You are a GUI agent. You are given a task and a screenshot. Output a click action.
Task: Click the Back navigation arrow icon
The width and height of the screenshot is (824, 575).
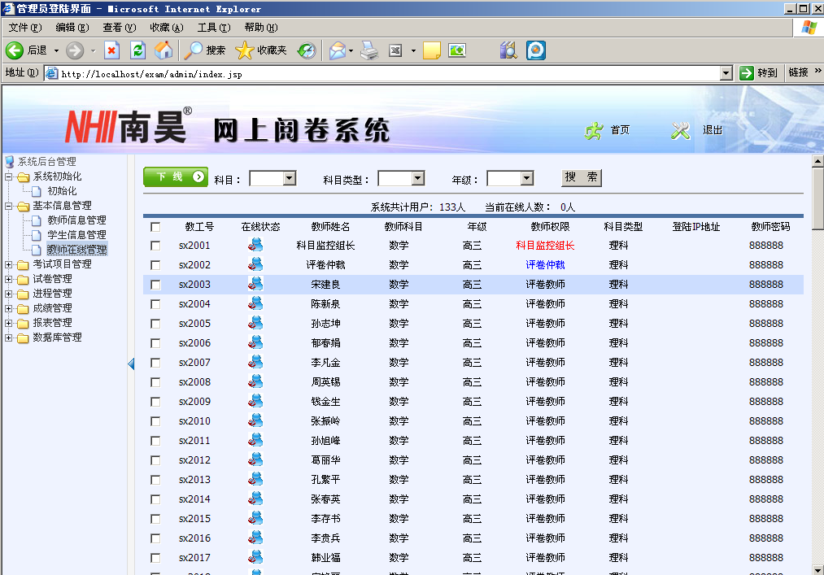15,50
